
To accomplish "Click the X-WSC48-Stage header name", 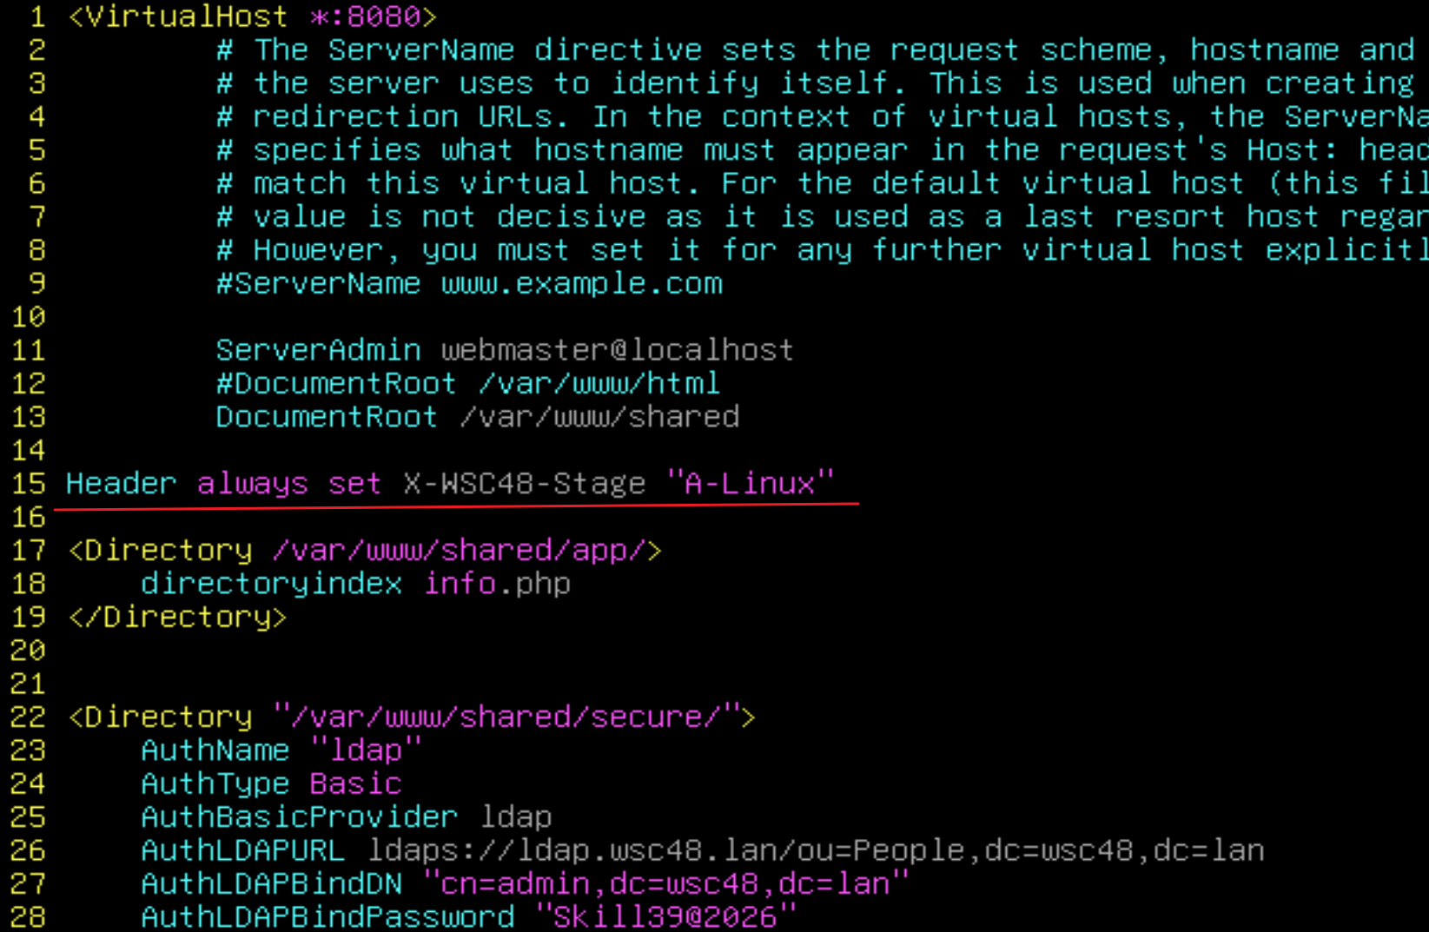I will coord(524,484).
